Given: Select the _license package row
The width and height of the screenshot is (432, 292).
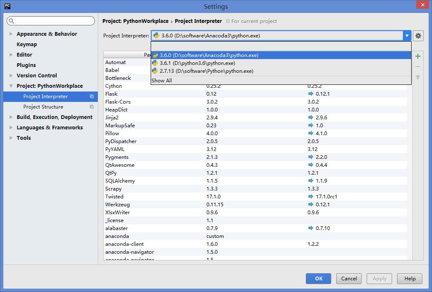Looking at the screenshot, I should click(x=255, y=220).
